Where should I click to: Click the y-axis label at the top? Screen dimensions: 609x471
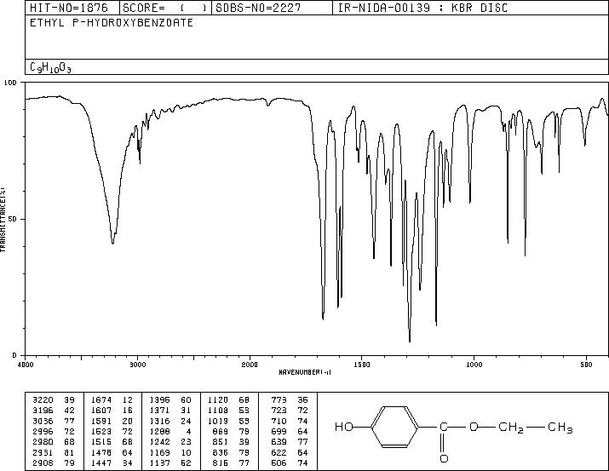point(10,83)
